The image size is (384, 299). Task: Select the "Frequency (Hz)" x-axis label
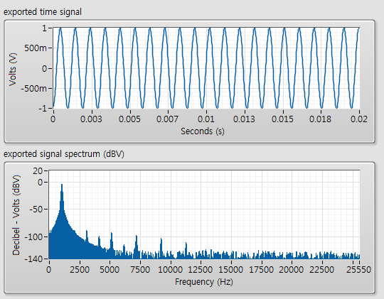204,282
